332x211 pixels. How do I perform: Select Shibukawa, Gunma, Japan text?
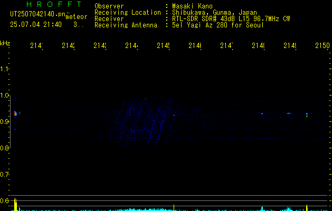pos(214,13)
